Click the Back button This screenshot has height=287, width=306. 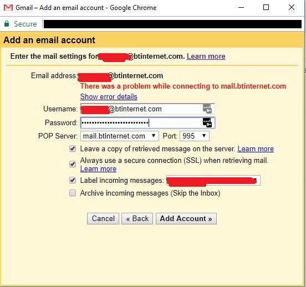[x=137, y=218]
